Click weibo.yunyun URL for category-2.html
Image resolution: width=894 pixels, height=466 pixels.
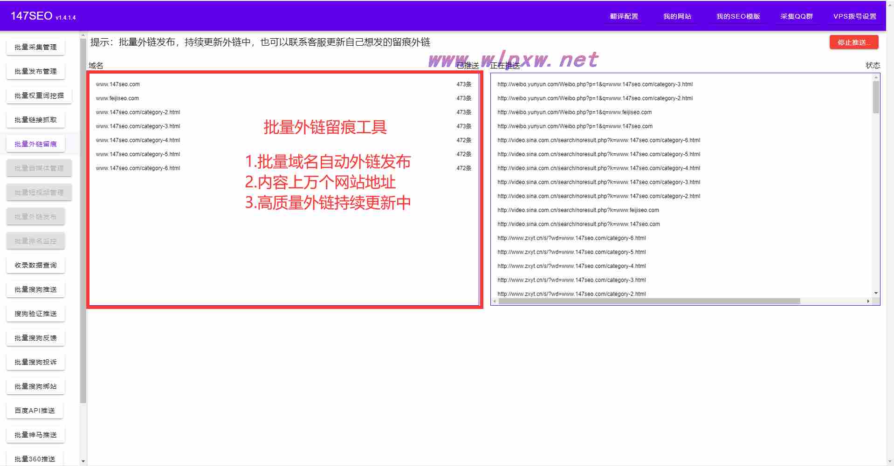coord(595,98)
